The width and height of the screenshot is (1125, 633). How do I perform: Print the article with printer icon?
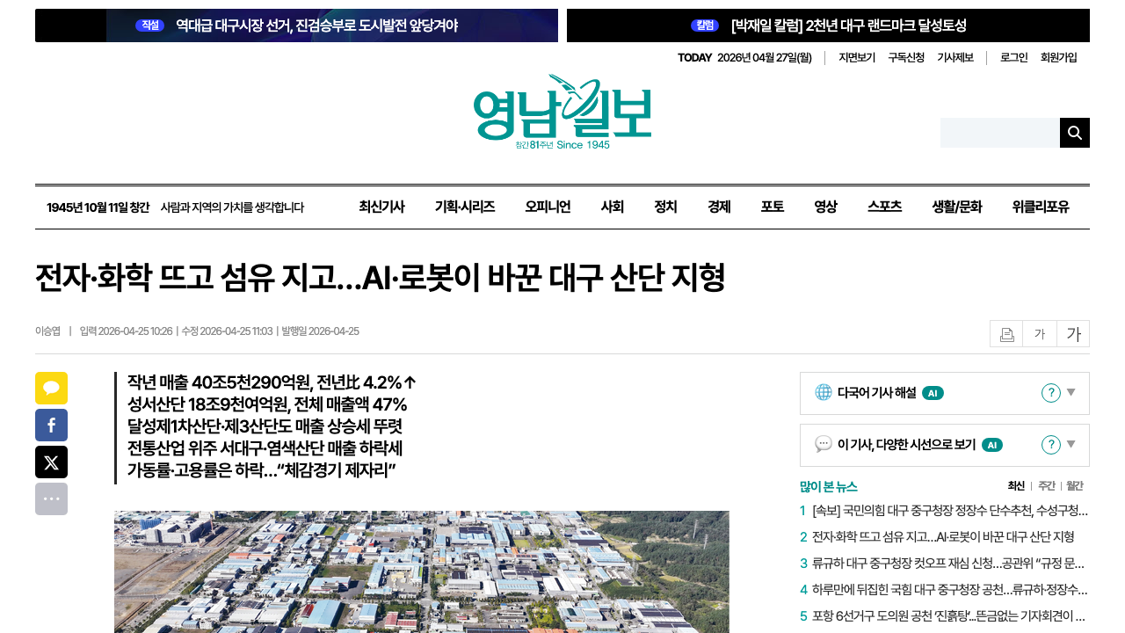[1006, 334]
